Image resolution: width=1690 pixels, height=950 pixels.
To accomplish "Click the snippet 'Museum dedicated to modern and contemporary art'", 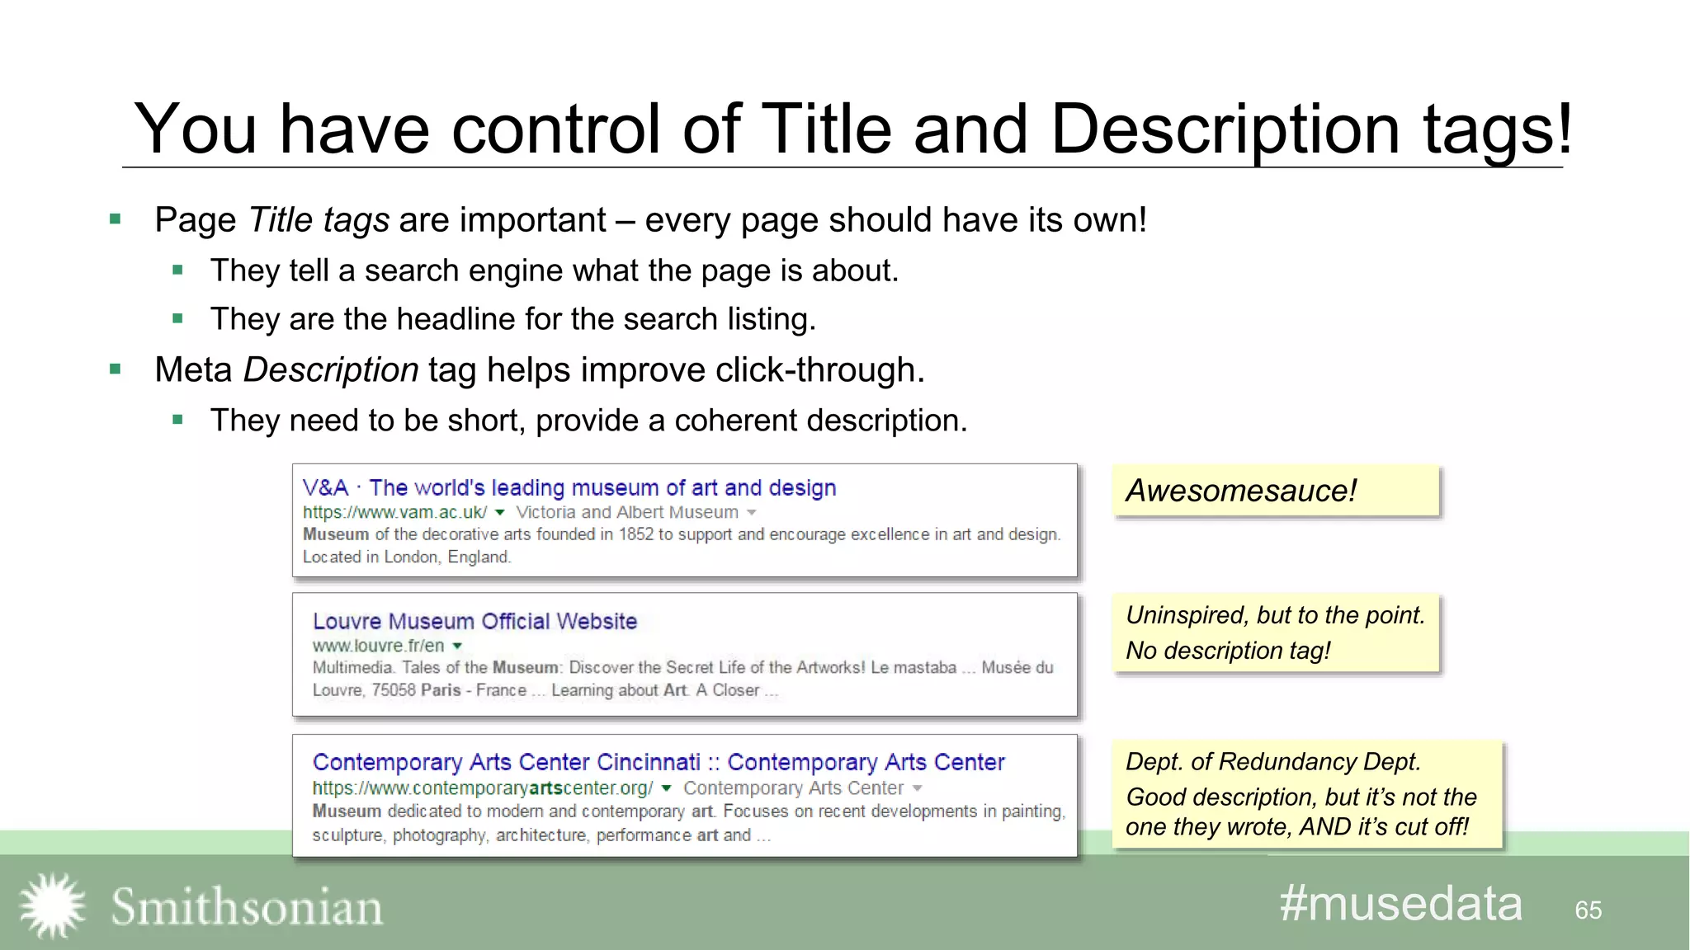I will tap(689, 811).
